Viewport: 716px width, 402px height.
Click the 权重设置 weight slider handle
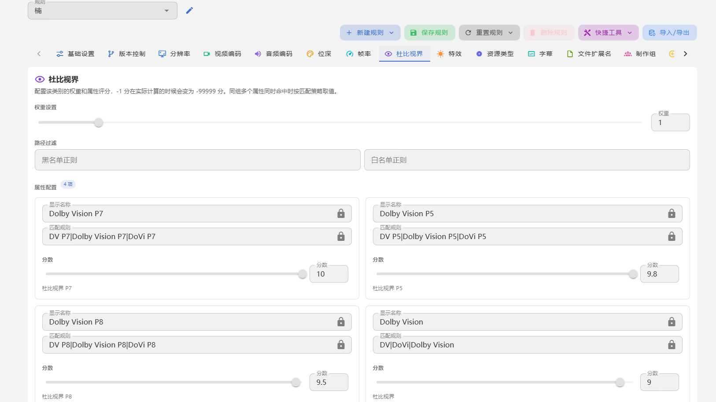[x=99, y=122]
